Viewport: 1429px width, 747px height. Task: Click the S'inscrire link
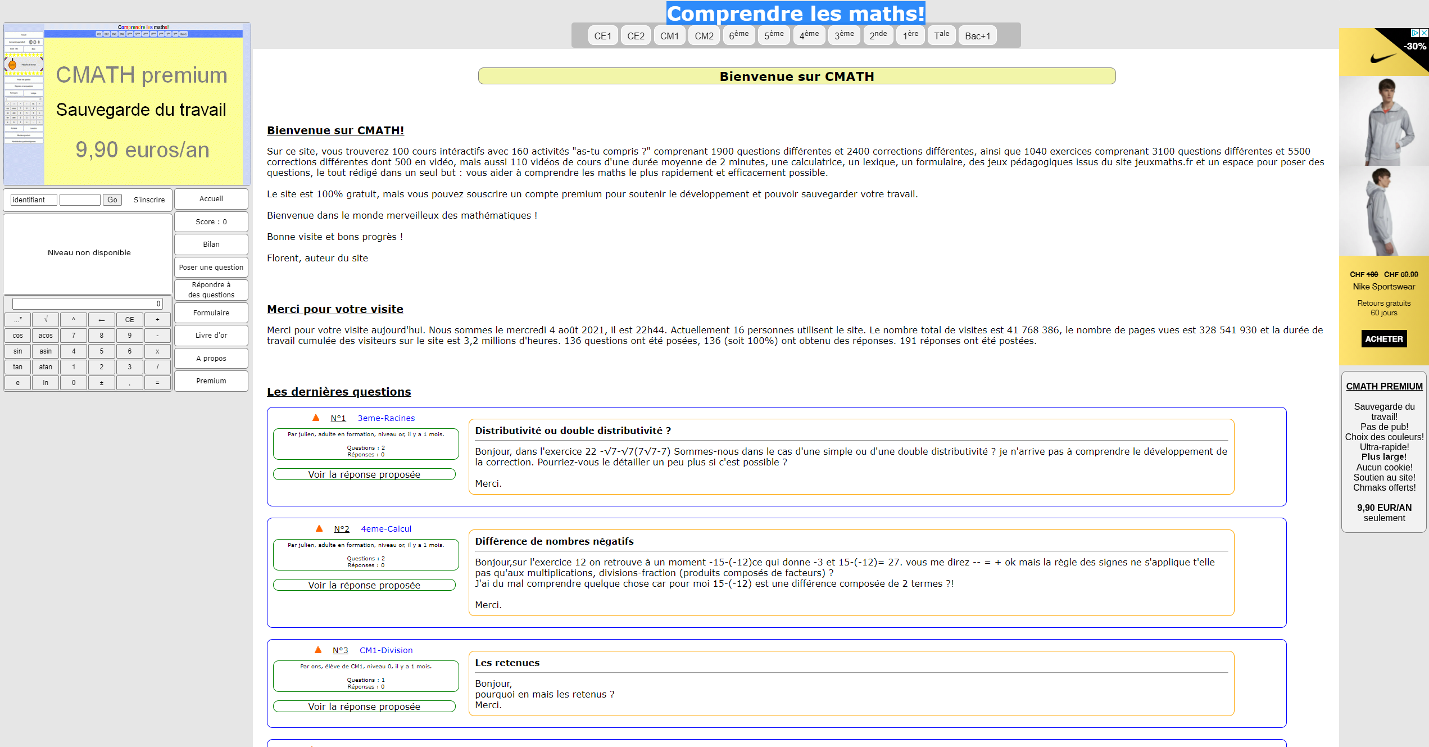tap(149, 200)
